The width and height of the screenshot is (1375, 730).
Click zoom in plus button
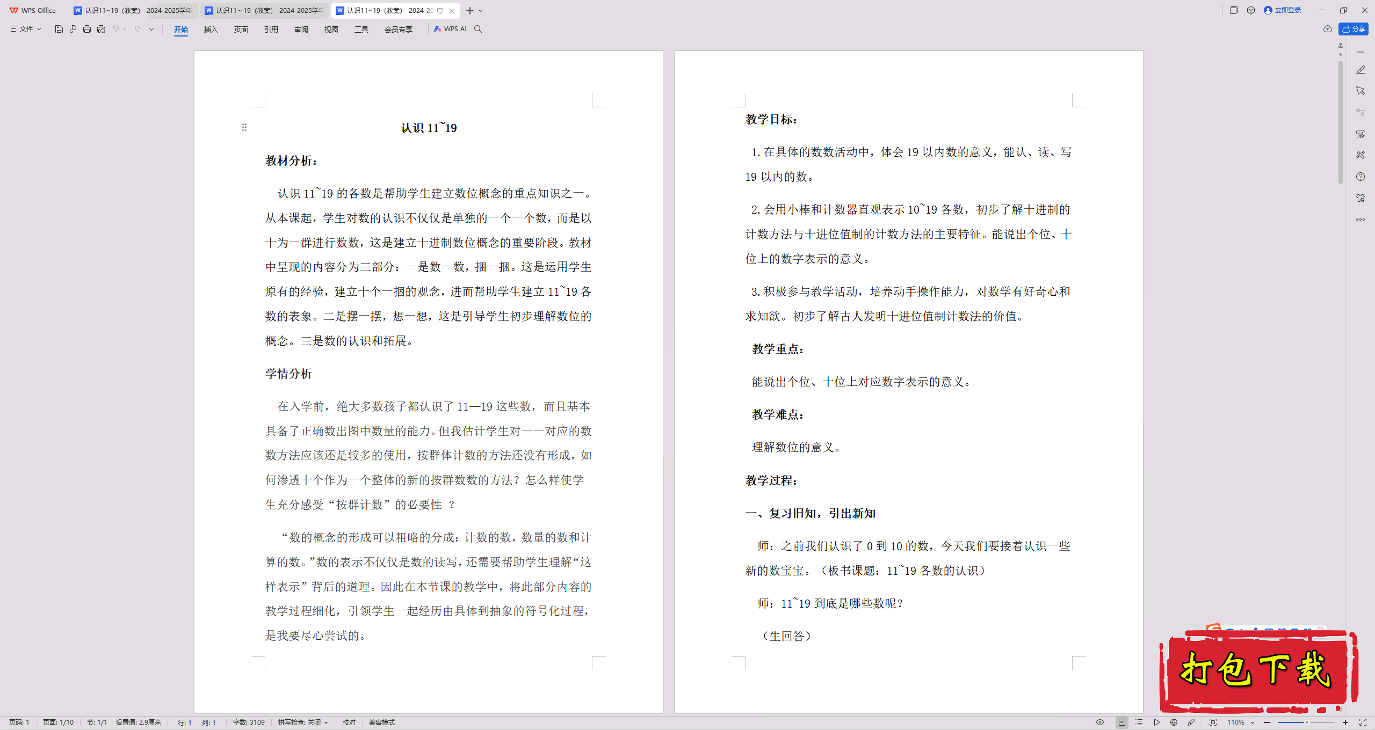[x=1345, y=722]
